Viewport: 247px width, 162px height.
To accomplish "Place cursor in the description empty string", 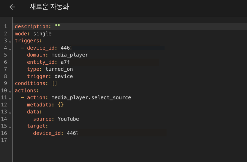I will [57, 27].
